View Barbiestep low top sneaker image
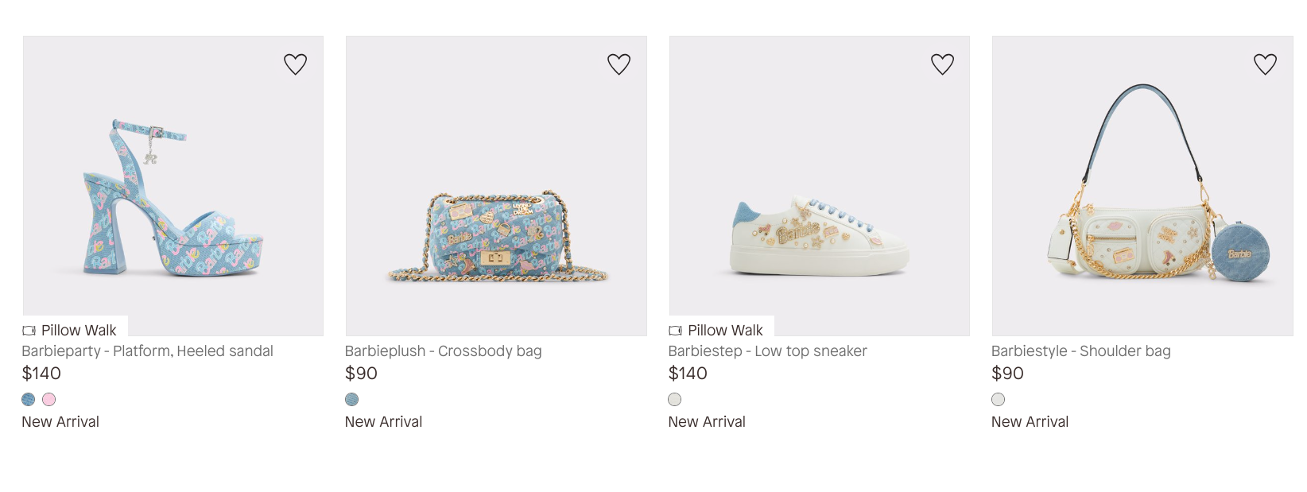1307x492 pixels. (819, 199)
